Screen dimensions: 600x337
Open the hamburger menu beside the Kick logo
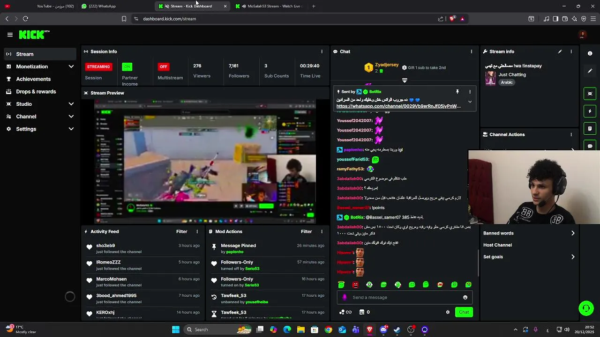(10, 35)
